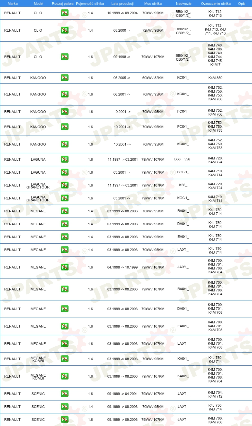Click fuel icon in Clio 72kW / 98KM row
This screenshot has width=252, height=426.
point(64,30)
